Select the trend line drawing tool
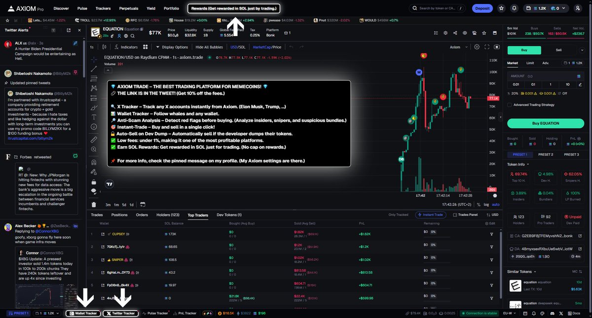 [94, 68]
